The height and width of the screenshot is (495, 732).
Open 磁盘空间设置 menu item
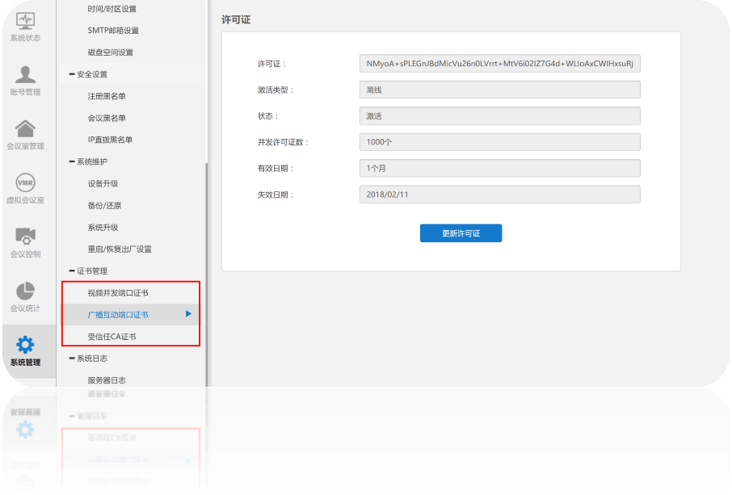(x=111, y=52)
